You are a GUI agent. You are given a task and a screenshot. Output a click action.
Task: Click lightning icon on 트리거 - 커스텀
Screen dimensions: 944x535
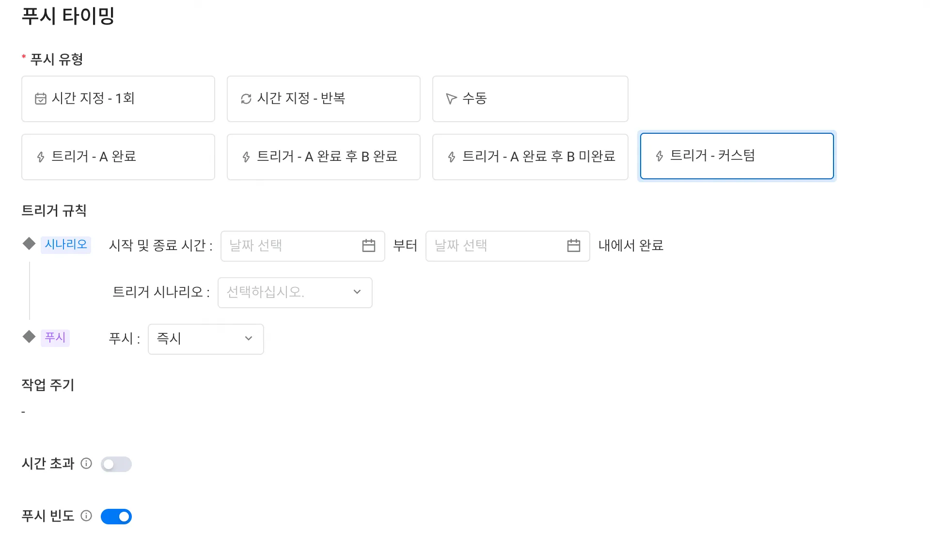[659, 156]
